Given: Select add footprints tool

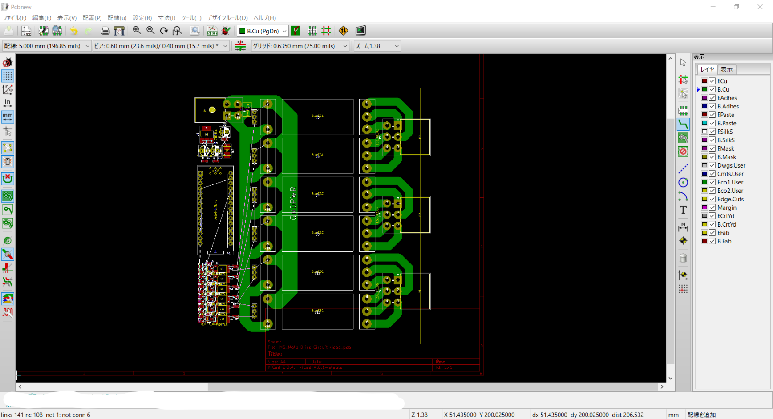Looking at the screenshot, I should (683, 110).
